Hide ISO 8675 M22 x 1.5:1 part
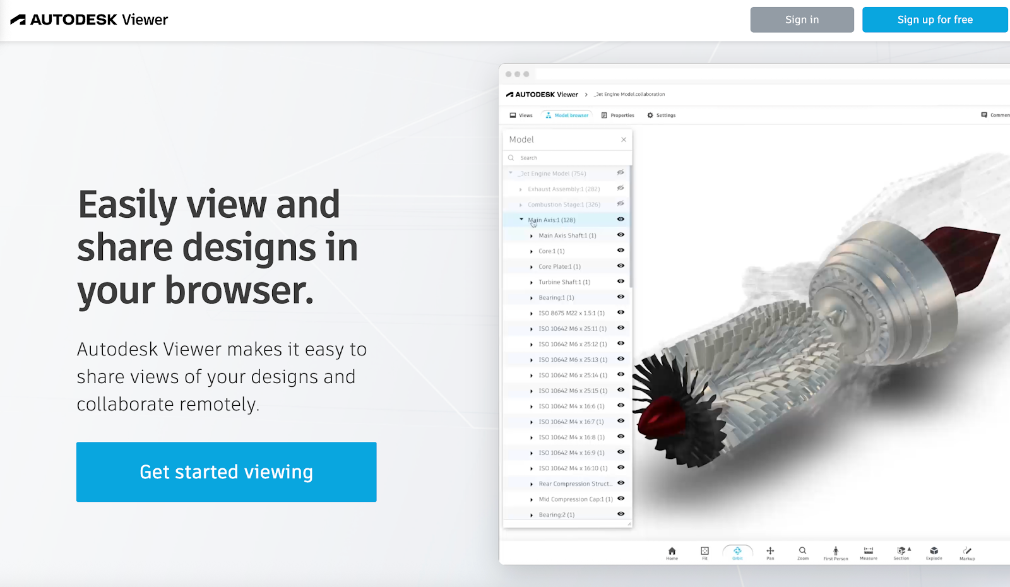 click(621, 312)
